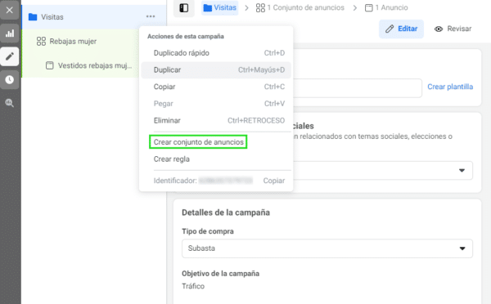Click the folder icon next to Visitas
The height and width of the screenshot is (304, 491).
(x=33, y=17)
